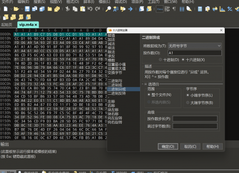Open the 将数据视为 data type dropdown
239x173 pixels.
click(x=195, y=46)
